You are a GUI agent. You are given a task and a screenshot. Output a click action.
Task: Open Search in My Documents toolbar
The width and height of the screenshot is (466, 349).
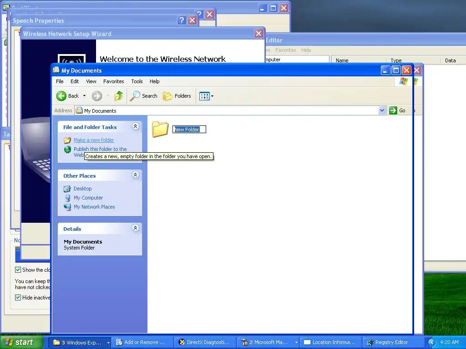143,96
